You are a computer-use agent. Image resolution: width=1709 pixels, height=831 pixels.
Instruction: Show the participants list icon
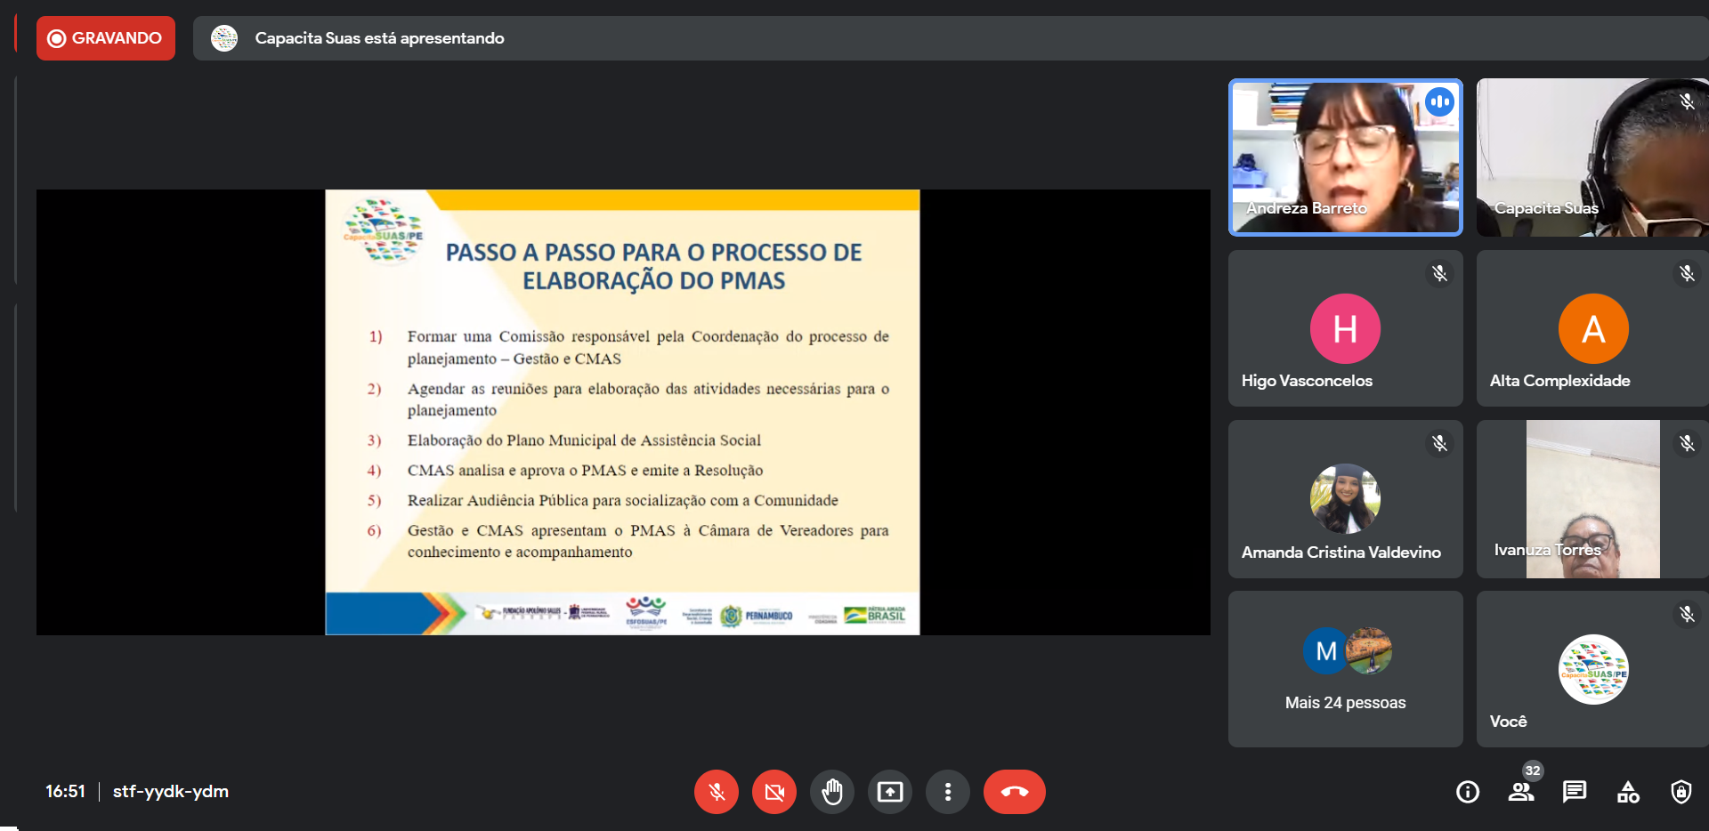[1521, 792]
